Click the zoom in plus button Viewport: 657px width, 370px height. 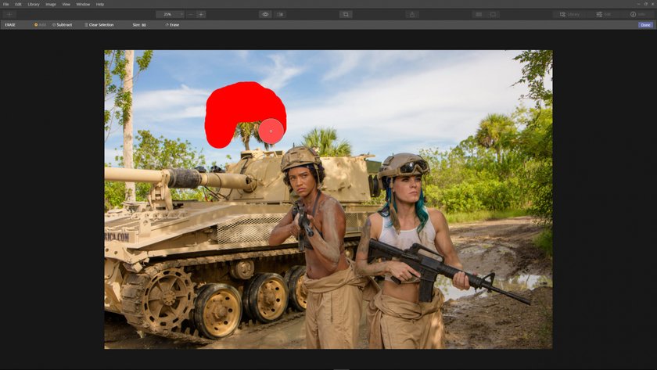click(201, 14)
